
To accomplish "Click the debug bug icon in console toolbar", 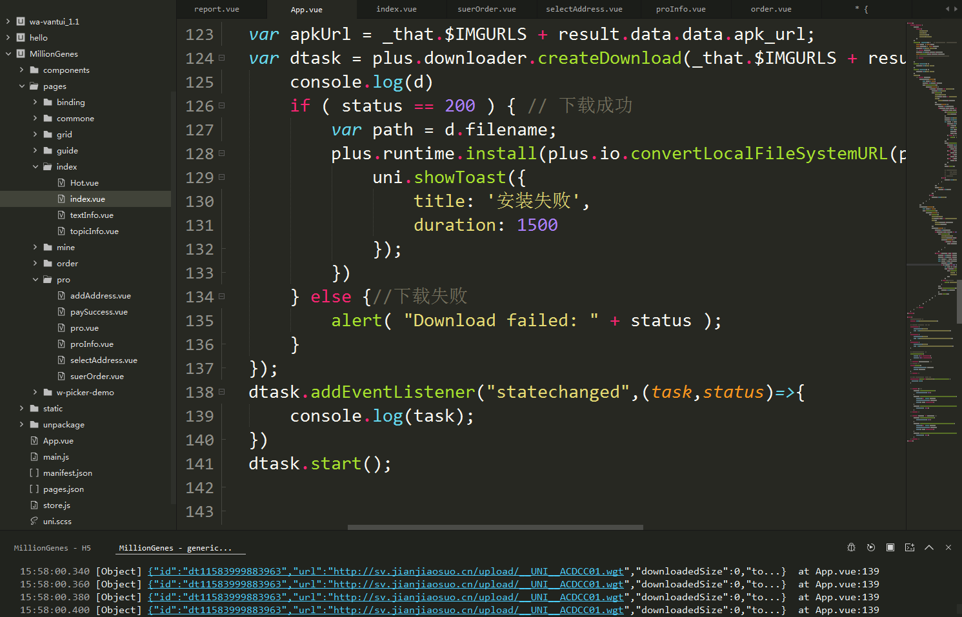I will [x=851, y=547].
